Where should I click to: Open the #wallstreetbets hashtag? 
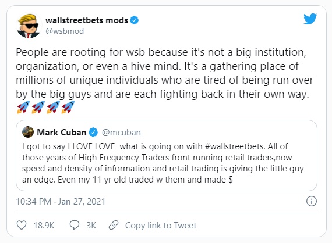pos(235,146)
